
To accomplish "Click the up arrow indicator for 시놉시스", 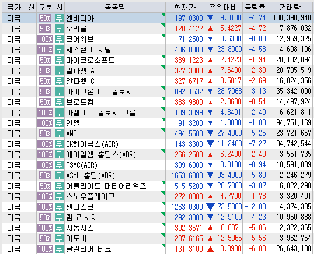I will pos(210,228).
